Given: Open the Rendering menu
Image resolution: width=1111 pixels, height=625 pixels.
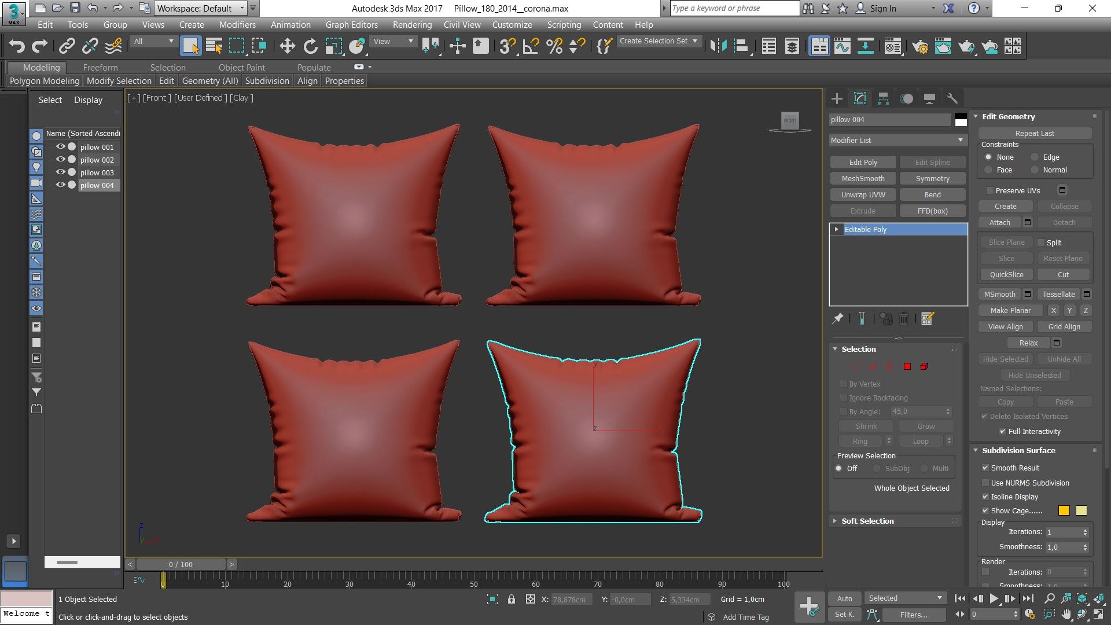Looking at the screenshot, I should tap(412, 24).
